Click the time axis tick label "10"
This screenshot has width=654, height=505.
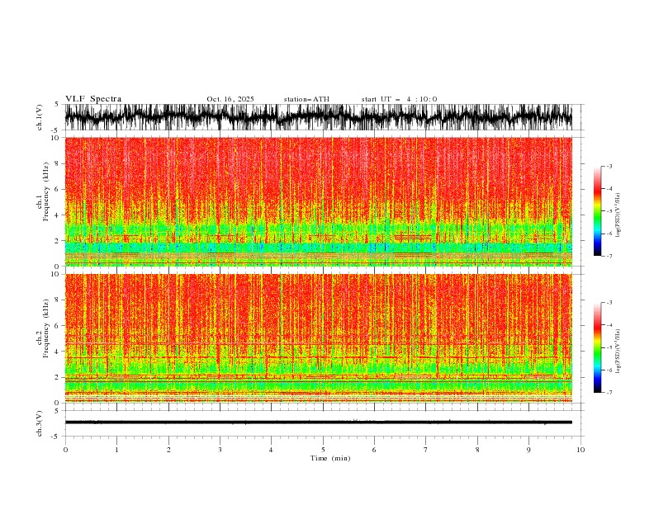coord(581,450)
